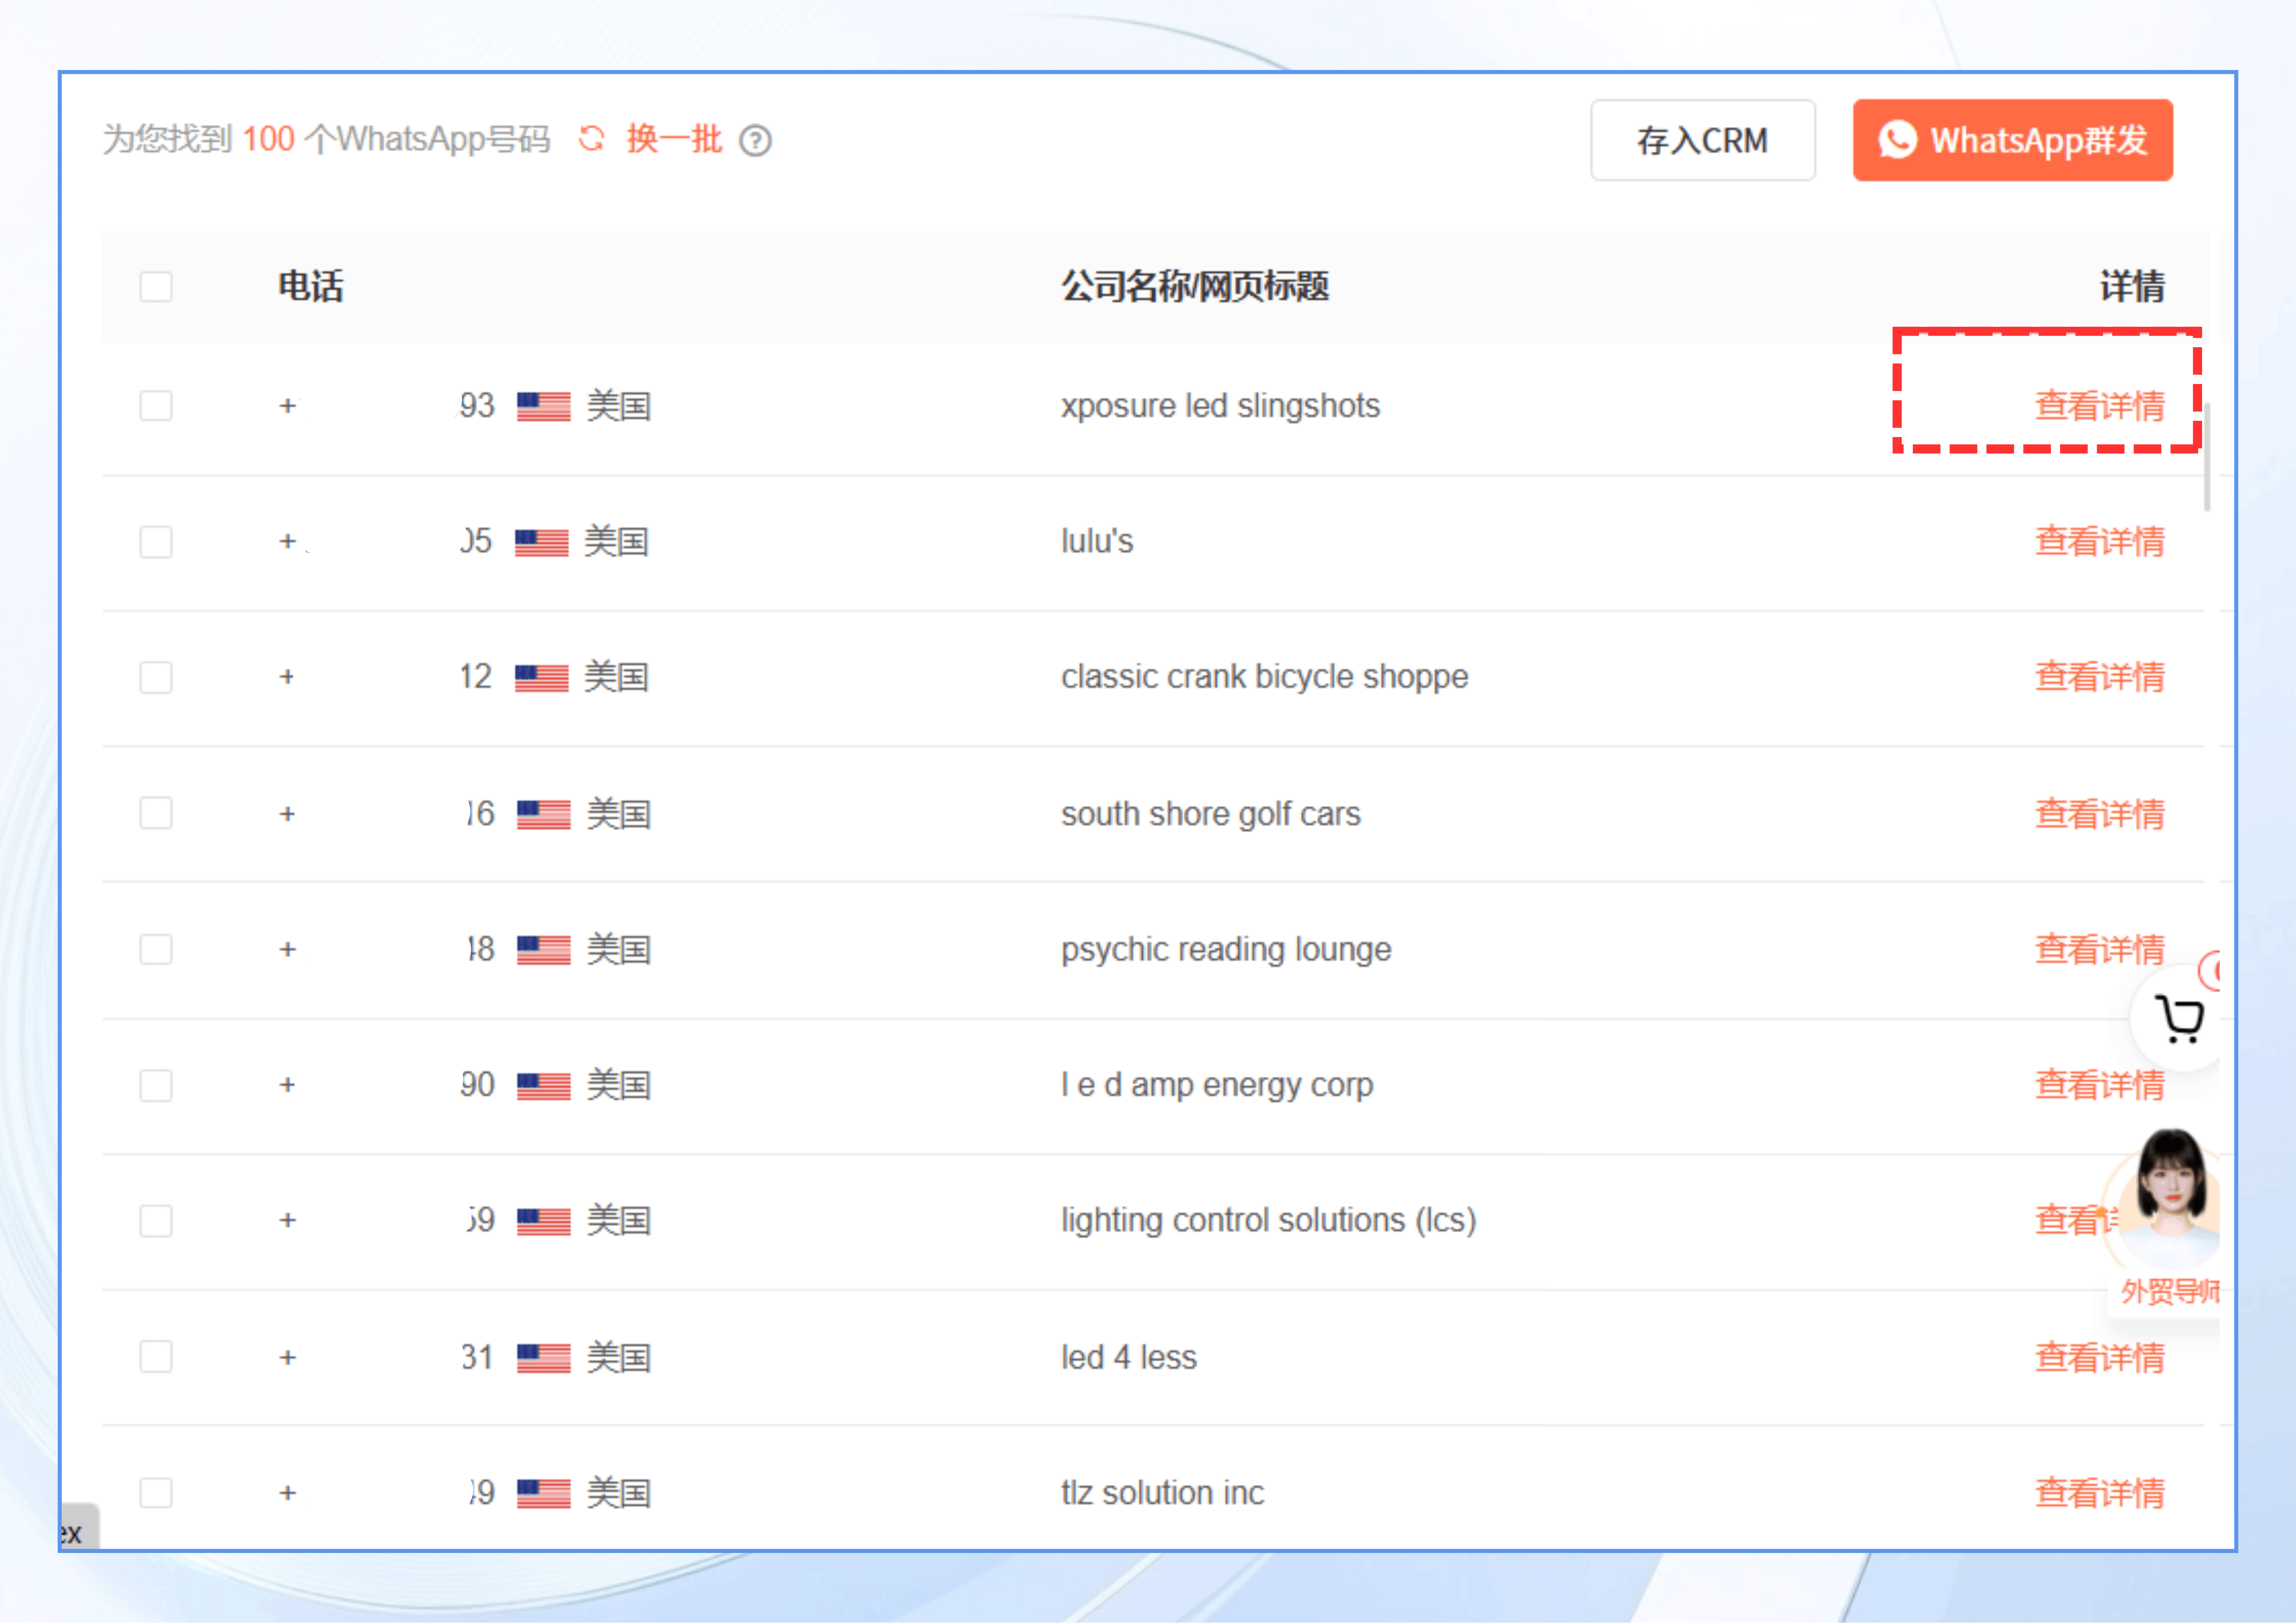Check the tlz solution inc checkbox
Viewport: 2296px width, 1623px height.
tap(156, 1493)
